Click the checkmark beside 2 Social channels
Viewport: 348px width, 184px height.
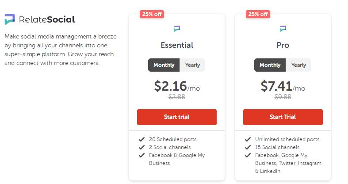(141, 147)
